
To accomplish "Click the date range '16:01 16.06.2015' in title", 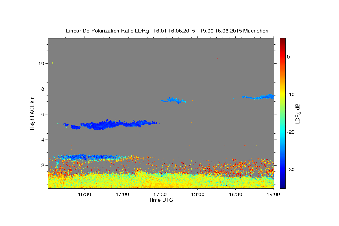I will 174,31.
